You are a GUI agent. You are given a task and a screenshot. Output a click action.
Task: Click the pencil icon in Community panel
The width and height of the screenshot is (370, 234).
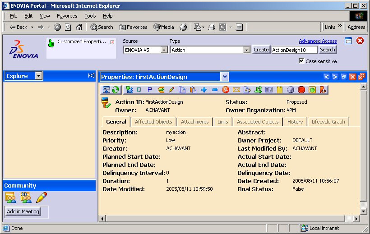(x=42, y=197)
